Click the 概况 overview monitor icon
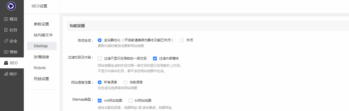 [6, 19]
